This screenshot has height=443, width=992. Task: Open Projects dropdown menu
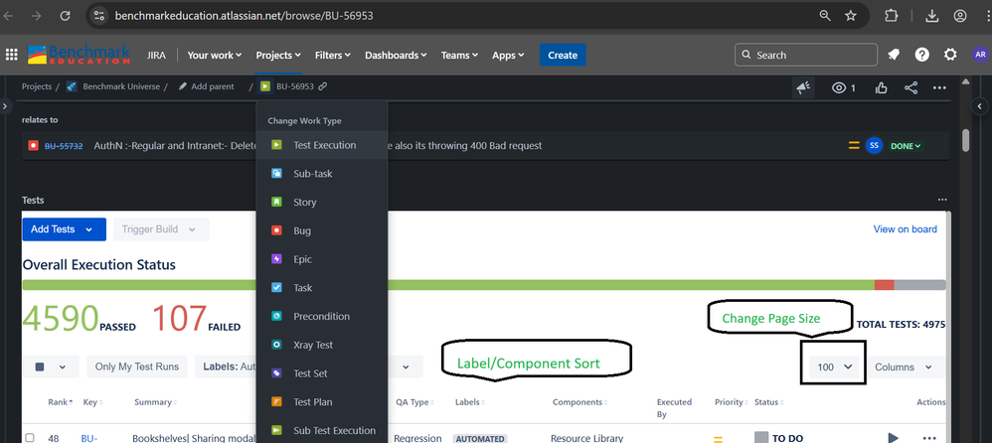[x=278, y=55]
